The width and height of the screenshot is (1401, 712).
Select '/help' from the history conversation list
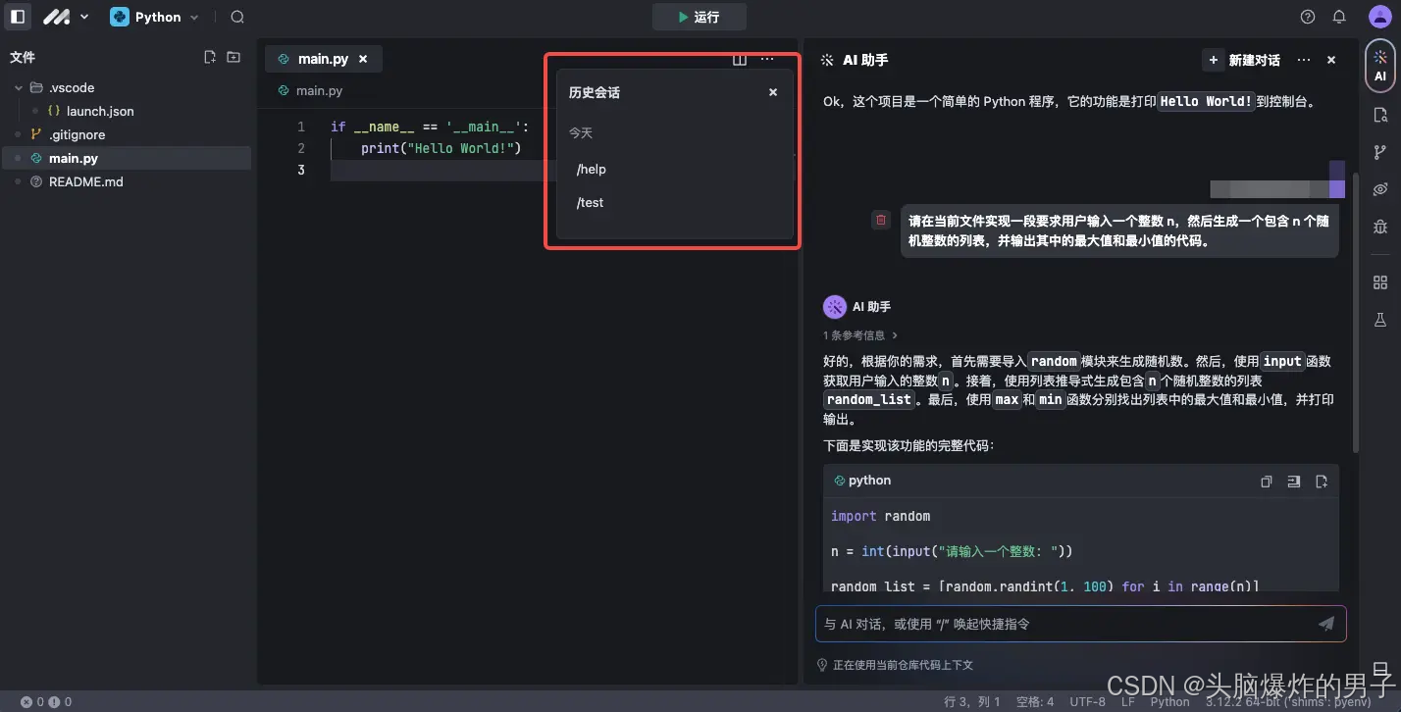pyautogui.click(x=591, y=169)
